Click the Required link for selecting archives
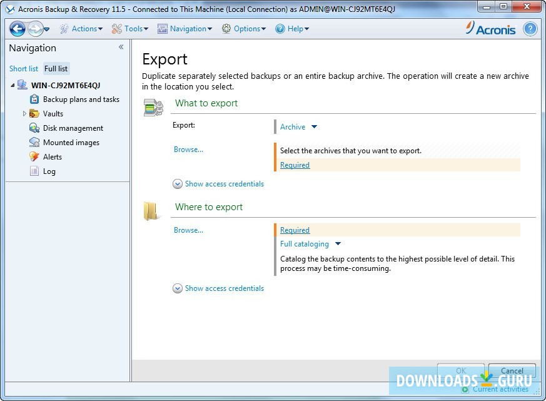This screenshot has height=401, width=546. coord(294,165)
